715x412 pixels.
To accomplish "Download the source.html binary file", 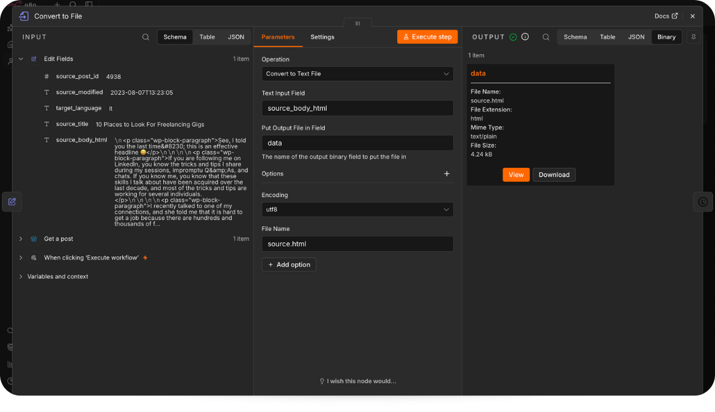I will tap(554, 175).
